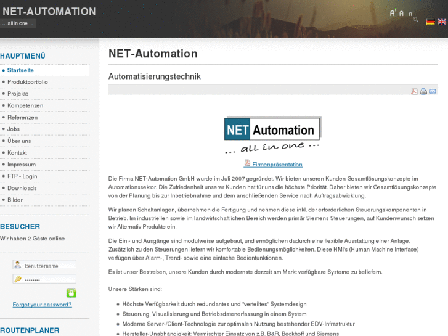The width and height of the screenshot is (448, 336).
Task: Click the '... all in one ...' header tagline
Action: [18, 23]
